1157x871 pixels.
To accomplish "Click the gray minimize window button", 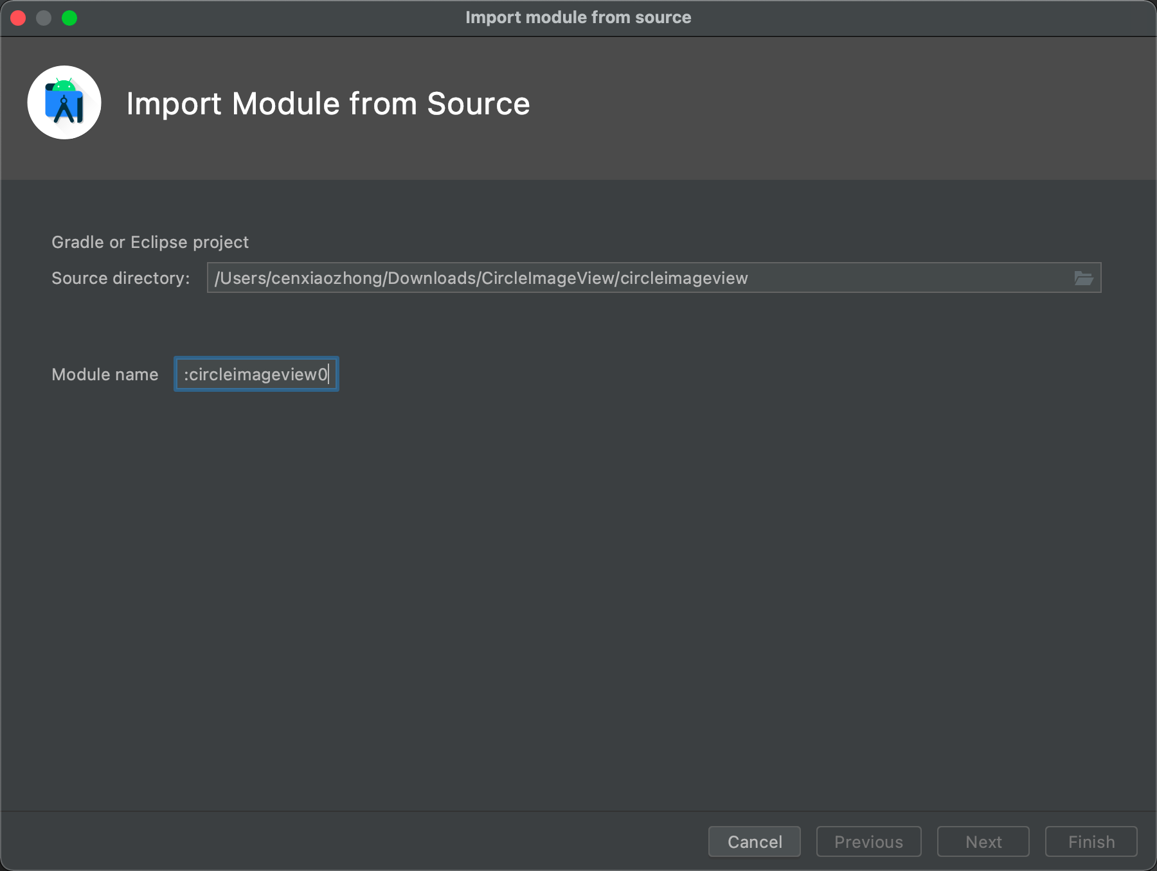I will click(44, 18).
